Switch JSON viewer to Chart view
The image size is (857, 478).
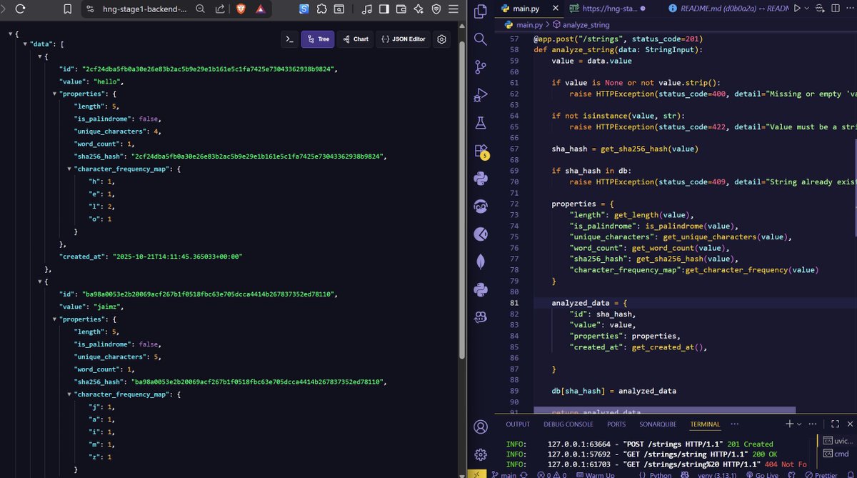(x=354, y=39)
